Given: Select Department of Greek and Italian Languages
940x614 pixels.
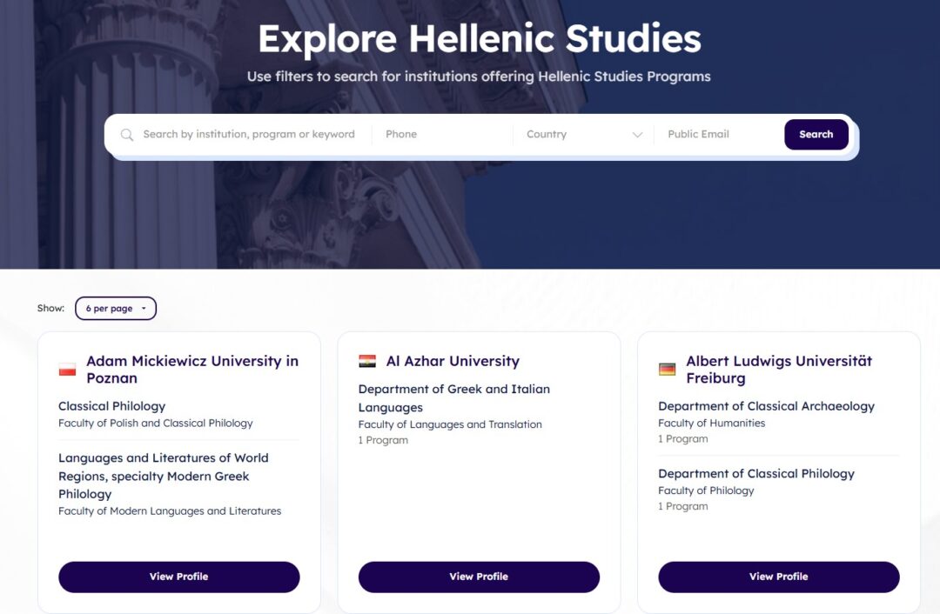Looking at the screenshot, I should (453, 398).
